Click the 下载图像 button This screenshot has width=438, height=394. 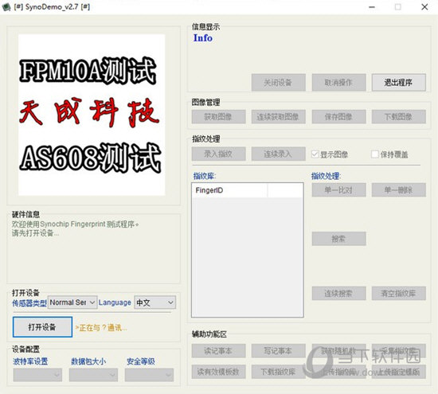point(399,117)
